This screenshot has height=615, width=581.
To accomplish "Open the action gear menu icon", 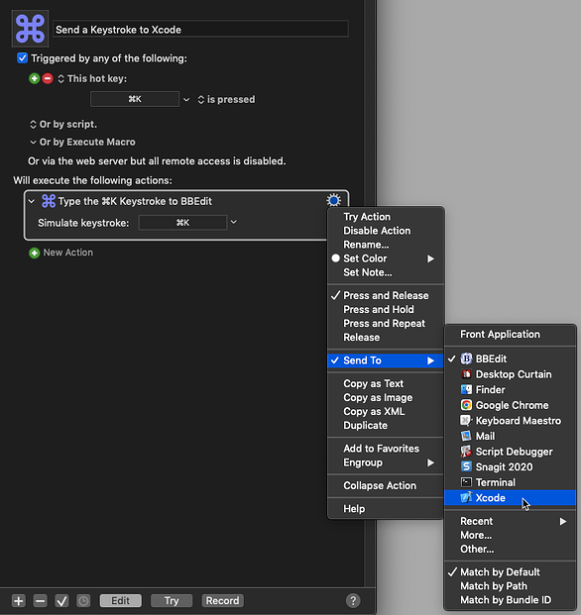I will [x=334, y=200].
